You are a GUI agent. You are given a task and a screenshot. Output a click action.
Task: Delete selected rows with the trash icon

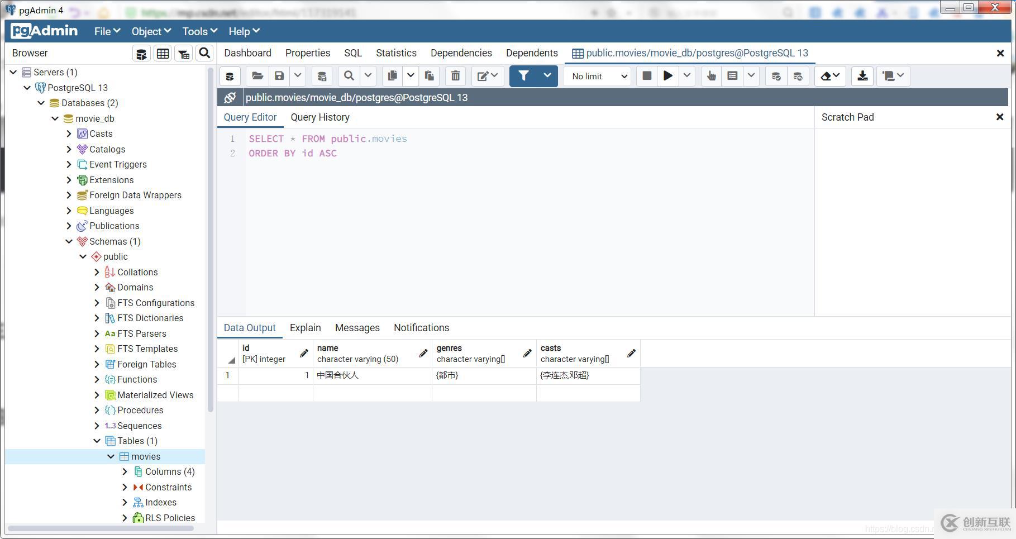coord(456,76)
